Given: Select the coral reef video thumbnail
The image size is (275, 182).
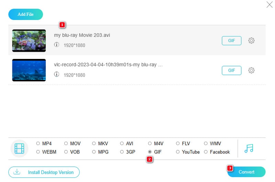Looking at the screenshot, I should (29, 41).
